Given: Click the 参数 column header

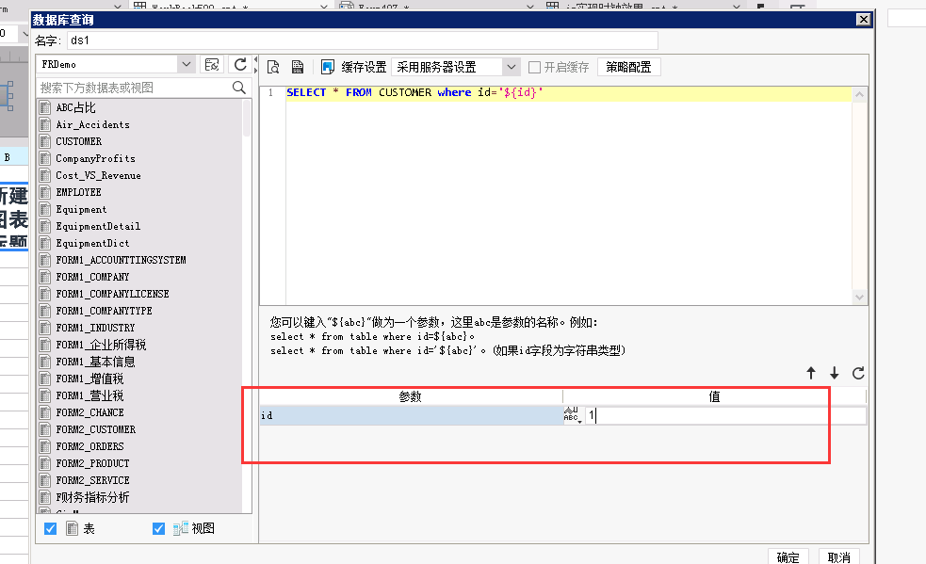Looking at the screenshot, I should 411,396.
